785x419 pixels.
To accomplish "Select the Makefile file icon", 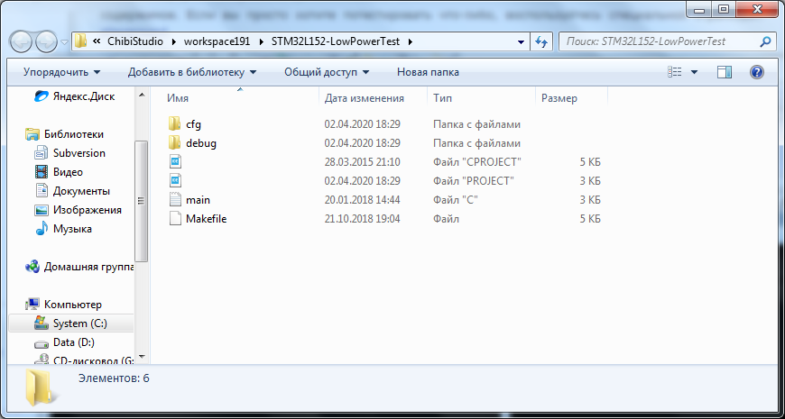I will (x=175, y=219).
